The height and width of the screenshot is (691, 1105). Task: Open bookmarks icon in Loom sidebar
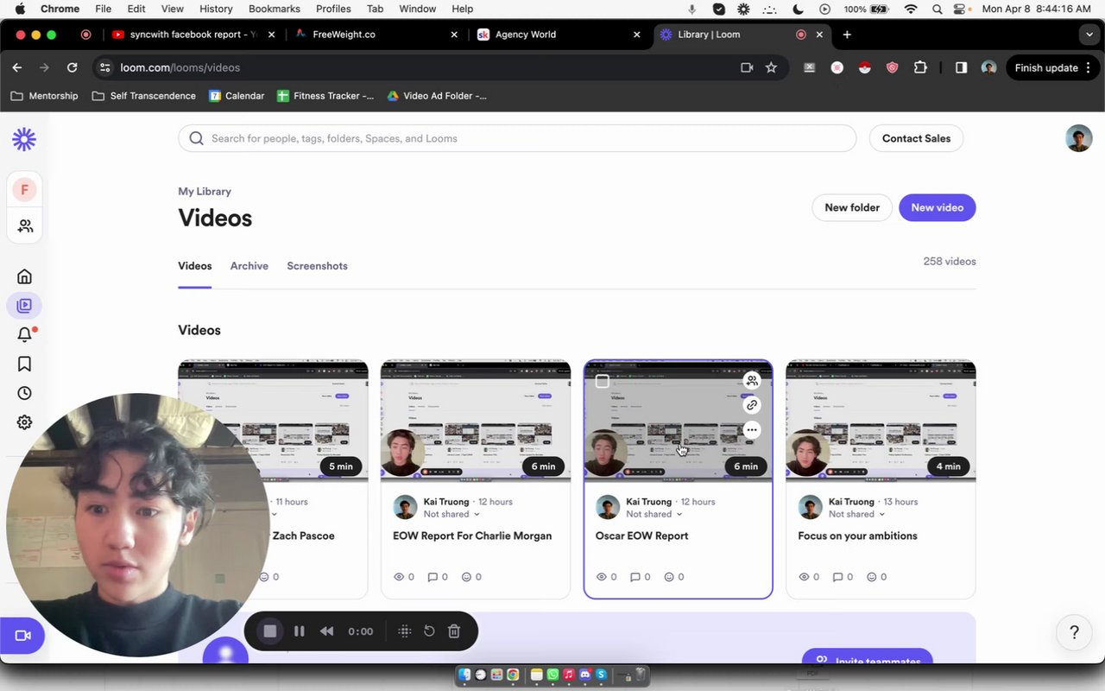pyautogui.click(x=24, y=364)
